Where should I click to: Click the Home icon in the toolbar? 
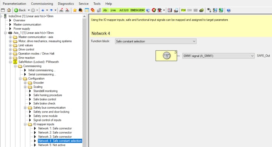(x=9, y=10)
